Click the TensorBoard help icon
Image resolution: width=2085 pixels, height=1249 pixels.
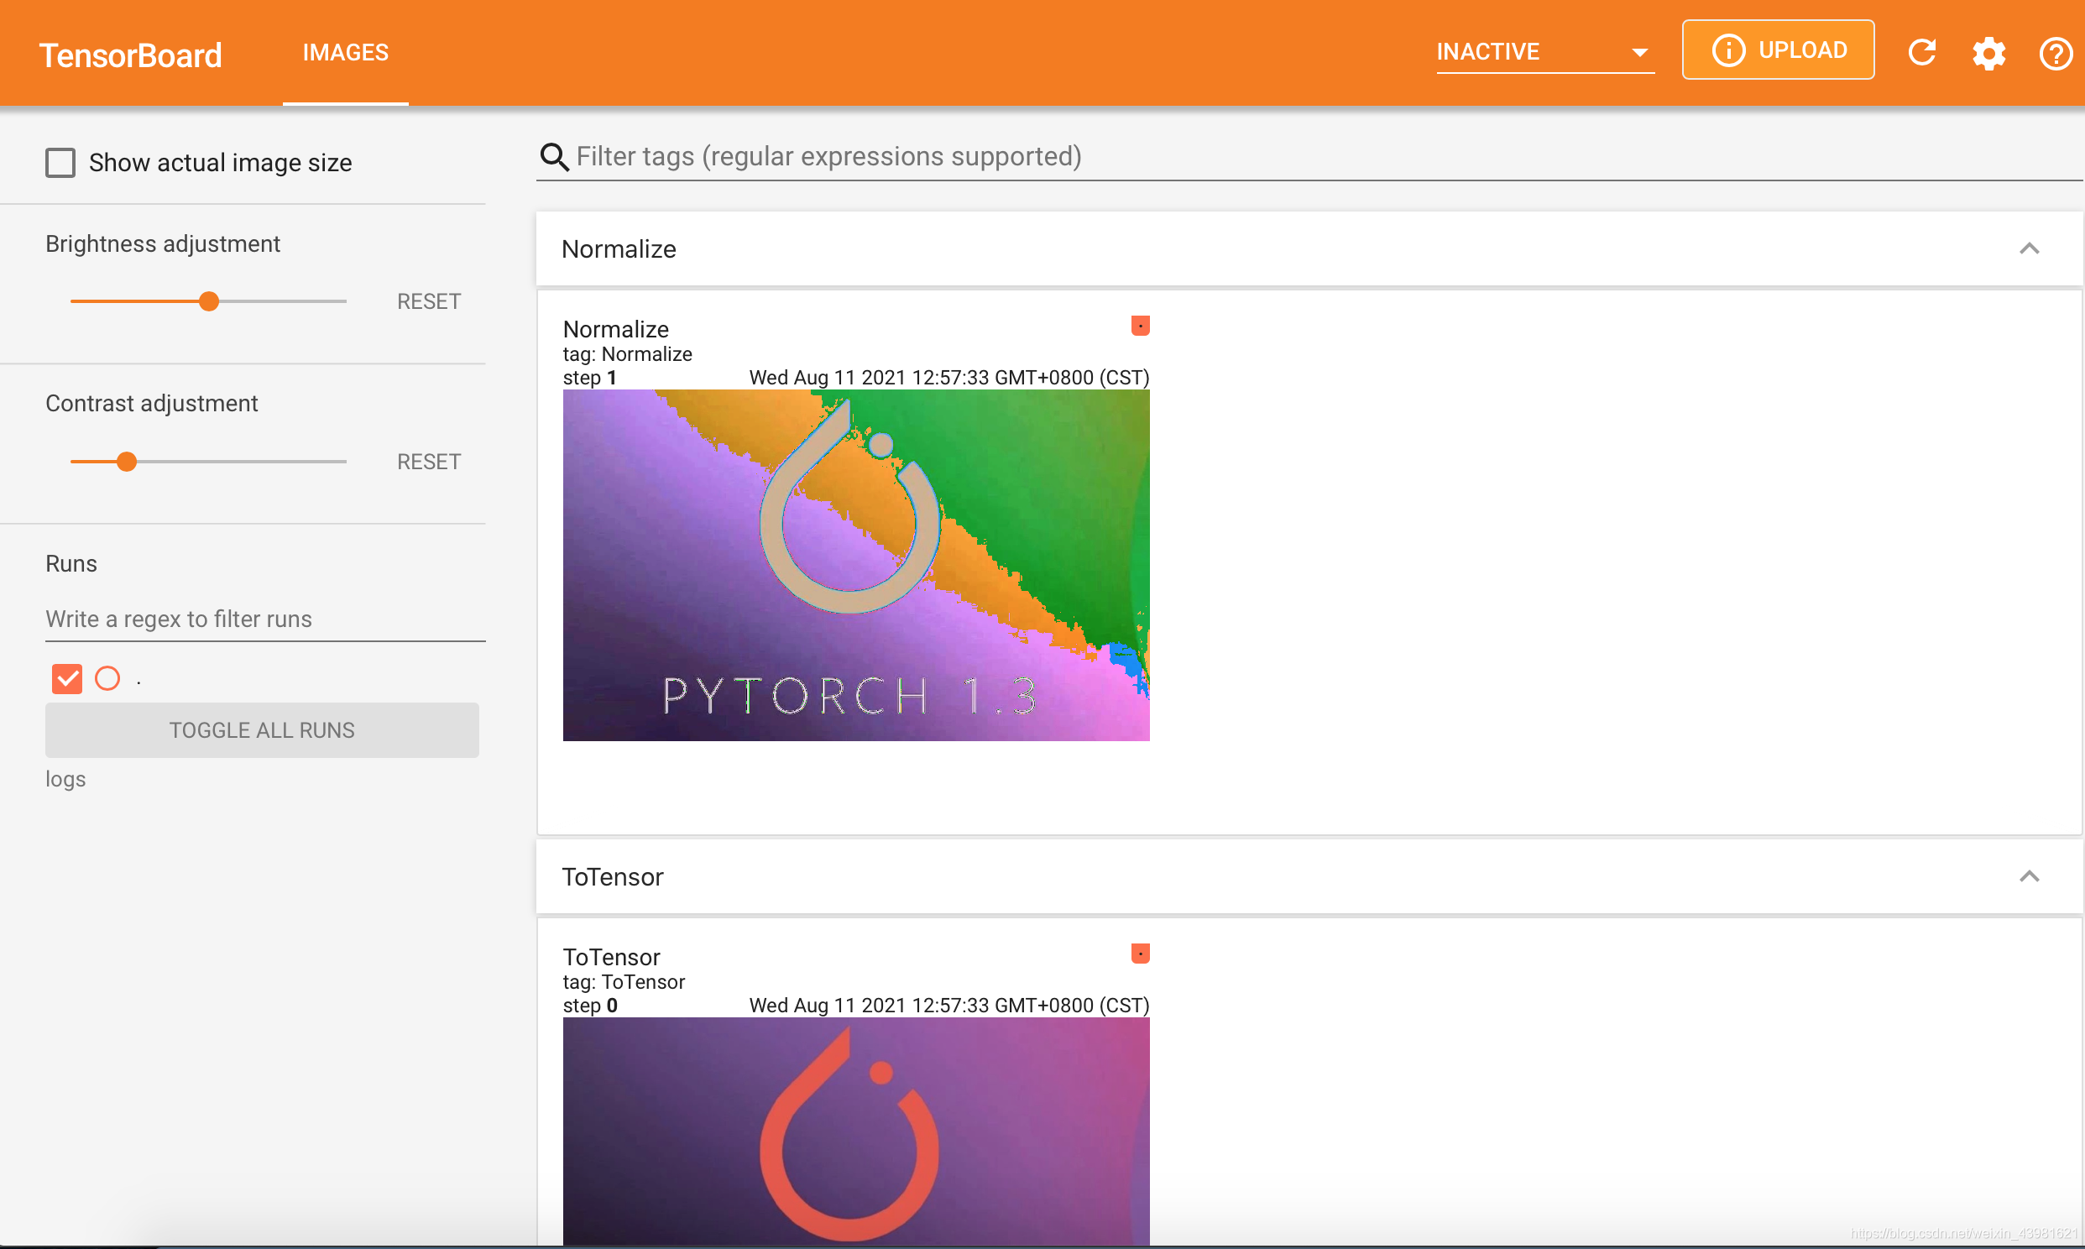[2056, 52]
